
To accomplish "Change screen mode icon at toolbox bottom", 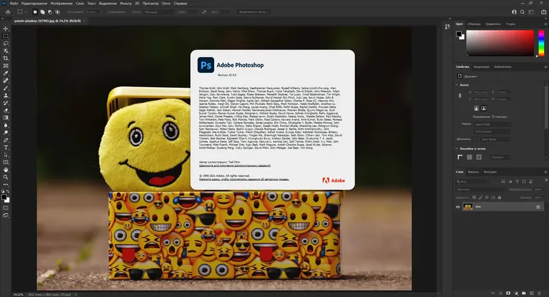I will [x=5, y=215].
